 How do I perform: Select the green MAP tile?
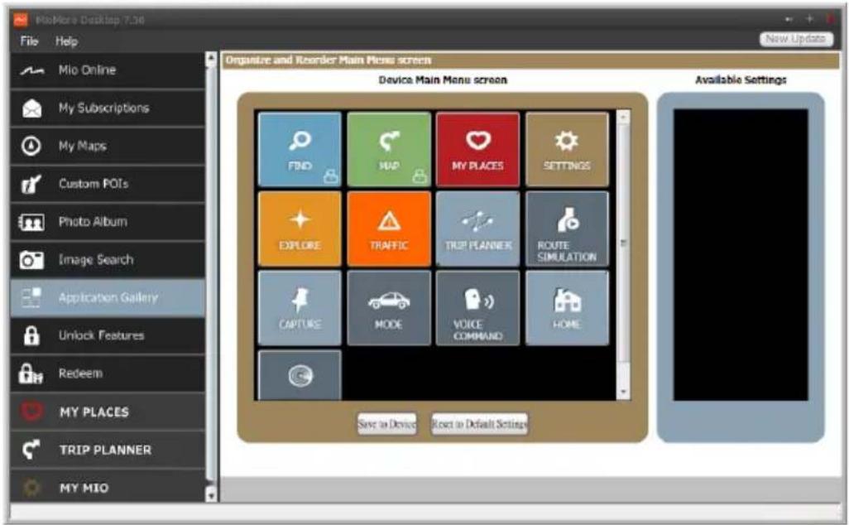pyautogui.click(x=389, y=149)
